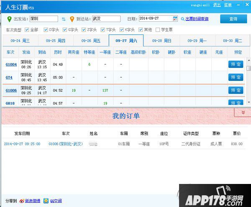
Task: Book train G1006 with 预定 button
Action: [236, 90]
